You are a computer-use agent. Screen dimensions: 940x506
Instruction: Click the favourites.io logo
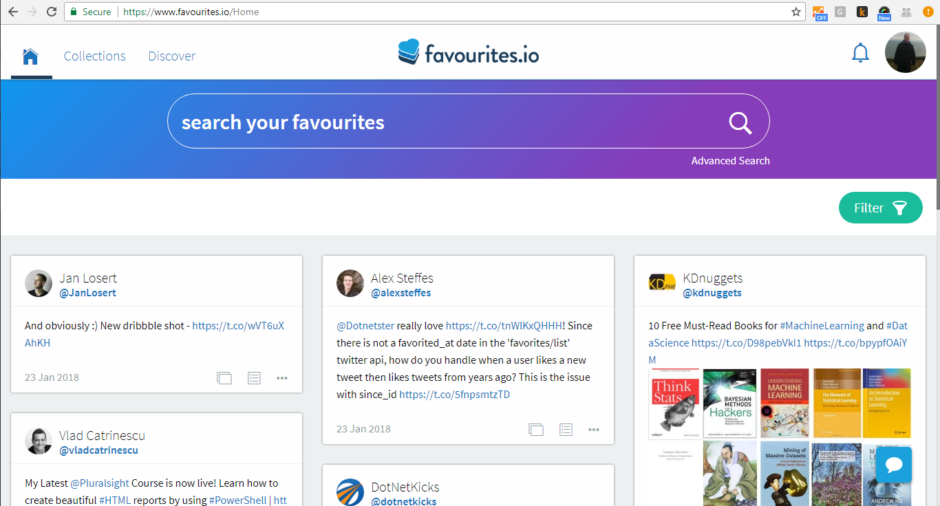click(x=468, y=52)
